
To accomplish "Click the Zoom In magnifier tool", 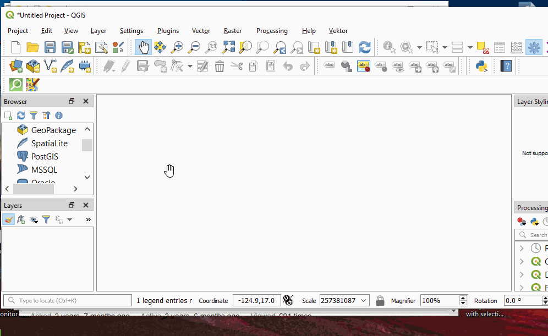I will tap(177, 47).
